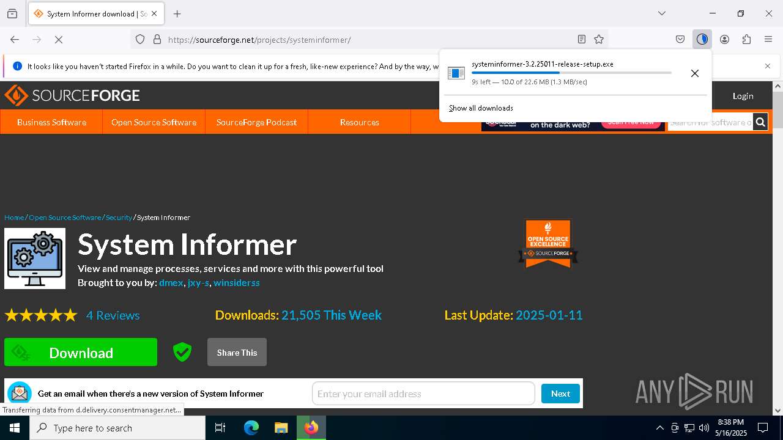Open Firefox application menu
Screen dimensions: 783x440
click(768, 40)
